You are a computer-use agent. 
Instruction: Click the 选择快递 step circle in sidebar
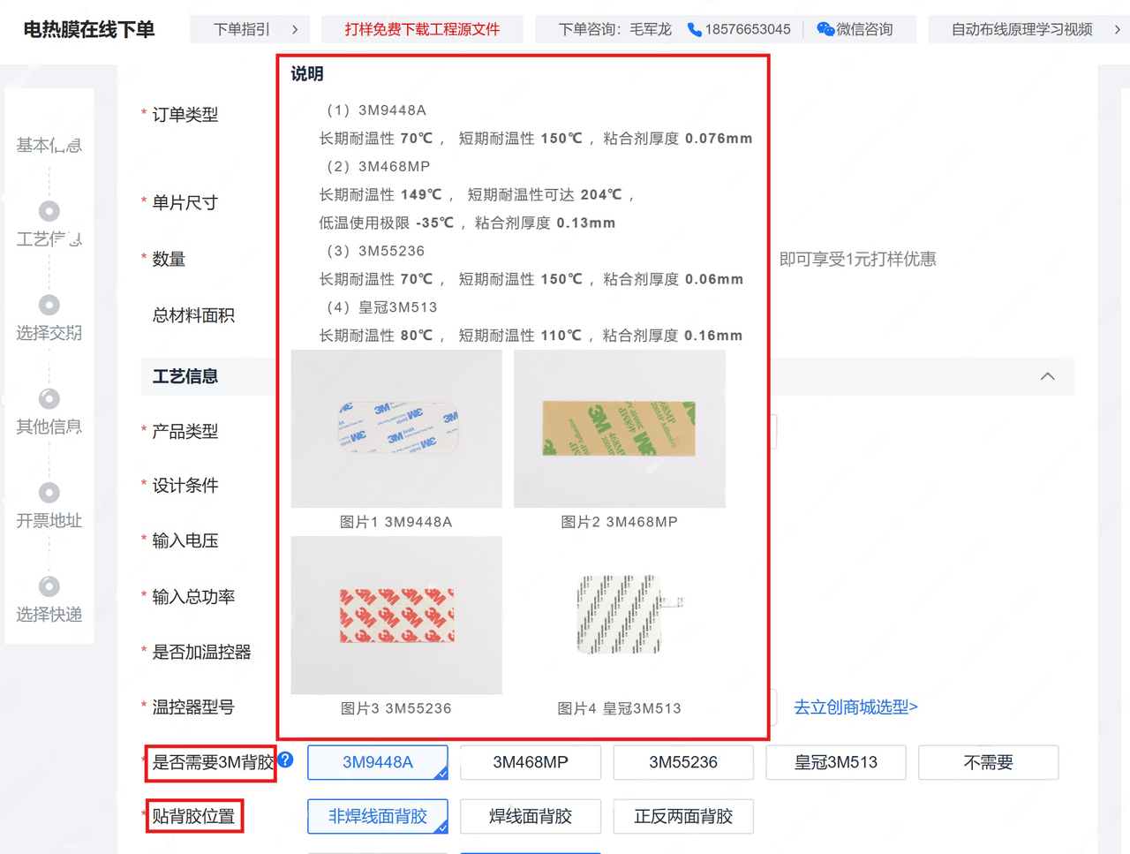click(49, 586)
